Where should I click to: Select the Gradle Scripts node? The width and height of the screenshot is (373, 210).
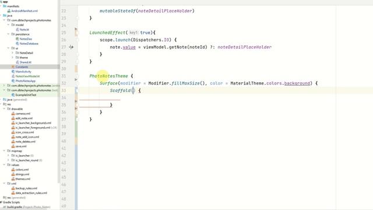click(11, 202)
